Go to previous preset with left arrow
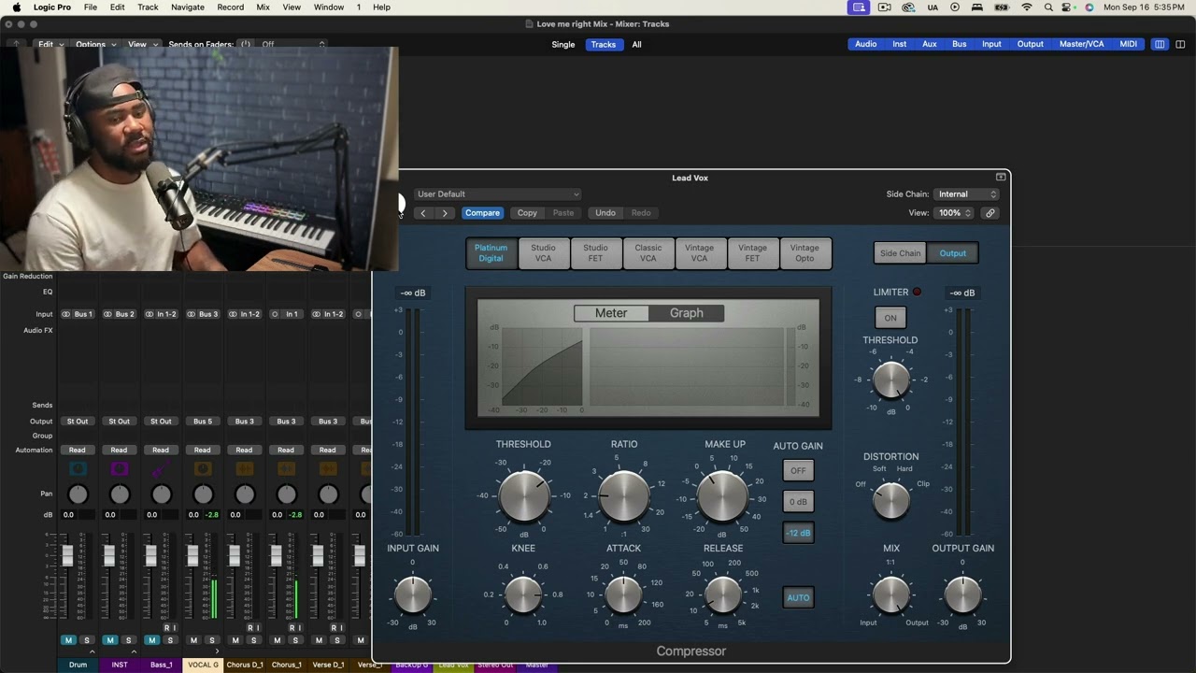Screen dimensions: 1196x673 tap(423, 213)
